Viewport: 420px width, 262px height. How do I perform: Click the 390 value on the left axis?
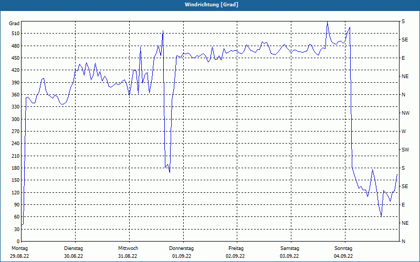point(16,83)
